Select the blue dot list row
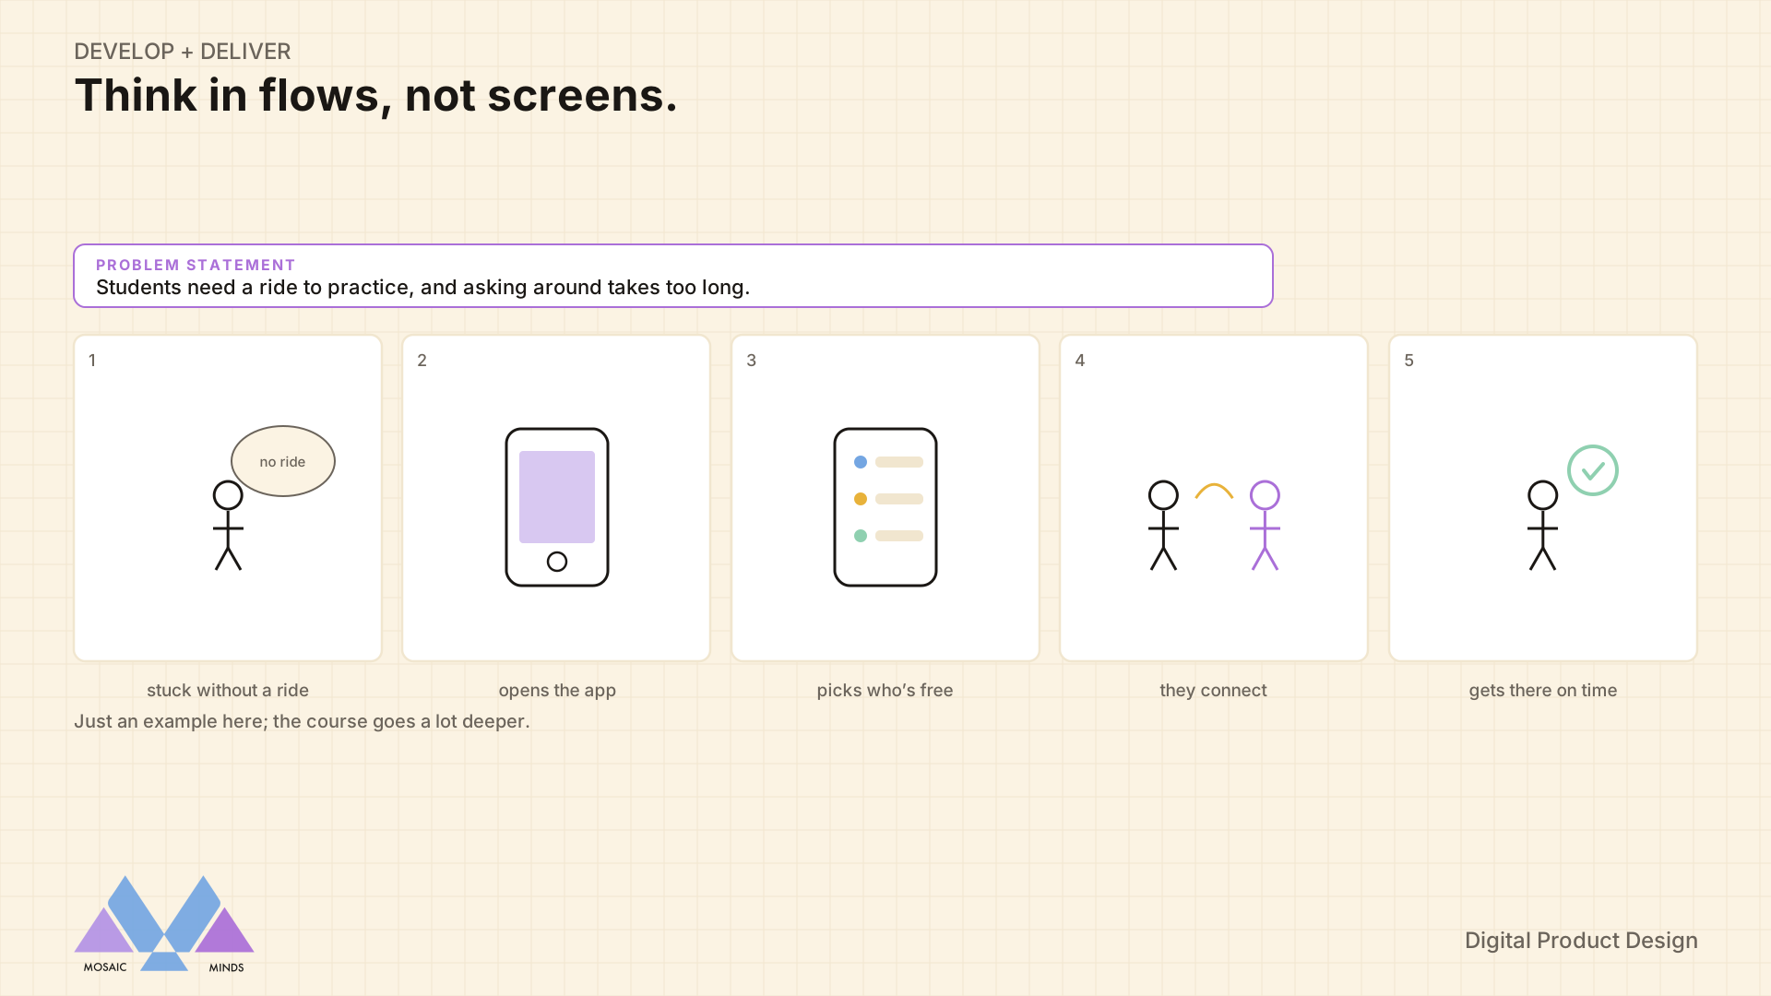The image size is (1771, 996). pos(888,462)
